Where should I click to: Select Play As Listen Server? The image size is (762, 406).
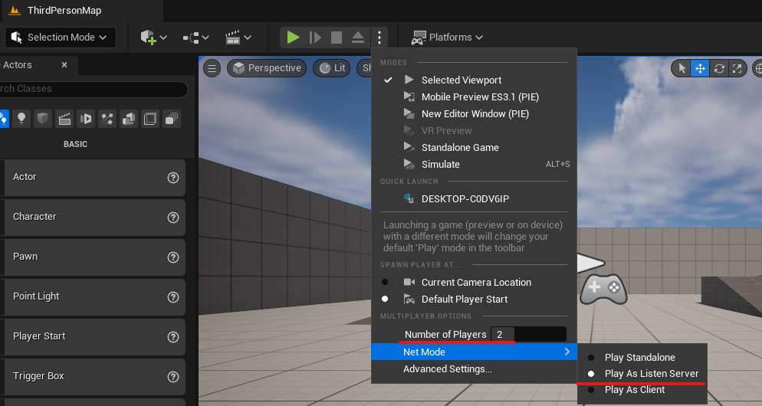coord(642,374)
